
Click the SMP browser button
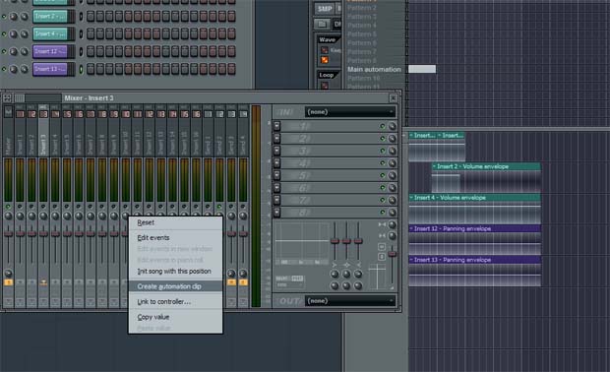click(325, 9)
